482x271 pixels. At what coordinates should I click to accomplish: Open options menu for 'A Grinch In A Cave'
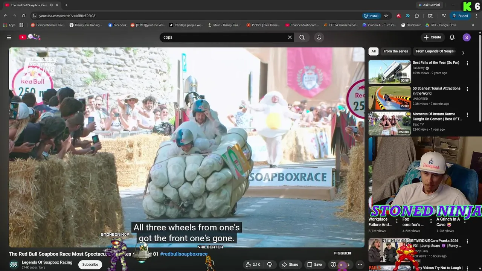(x=464, y=221)
